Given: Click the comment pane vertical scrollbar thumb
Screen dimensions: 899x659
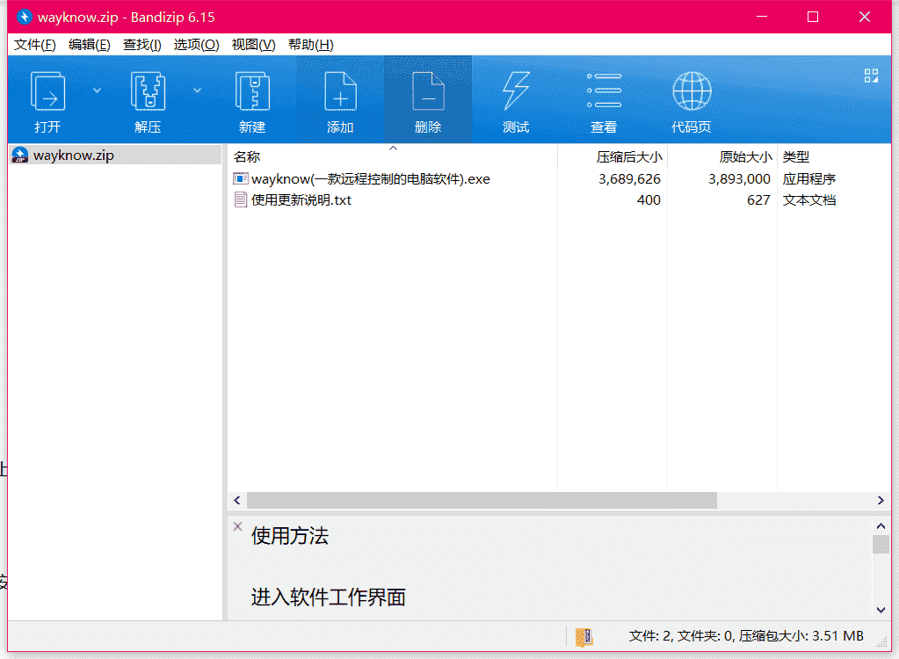Looking at the screenshot, I should coord(881,545).
